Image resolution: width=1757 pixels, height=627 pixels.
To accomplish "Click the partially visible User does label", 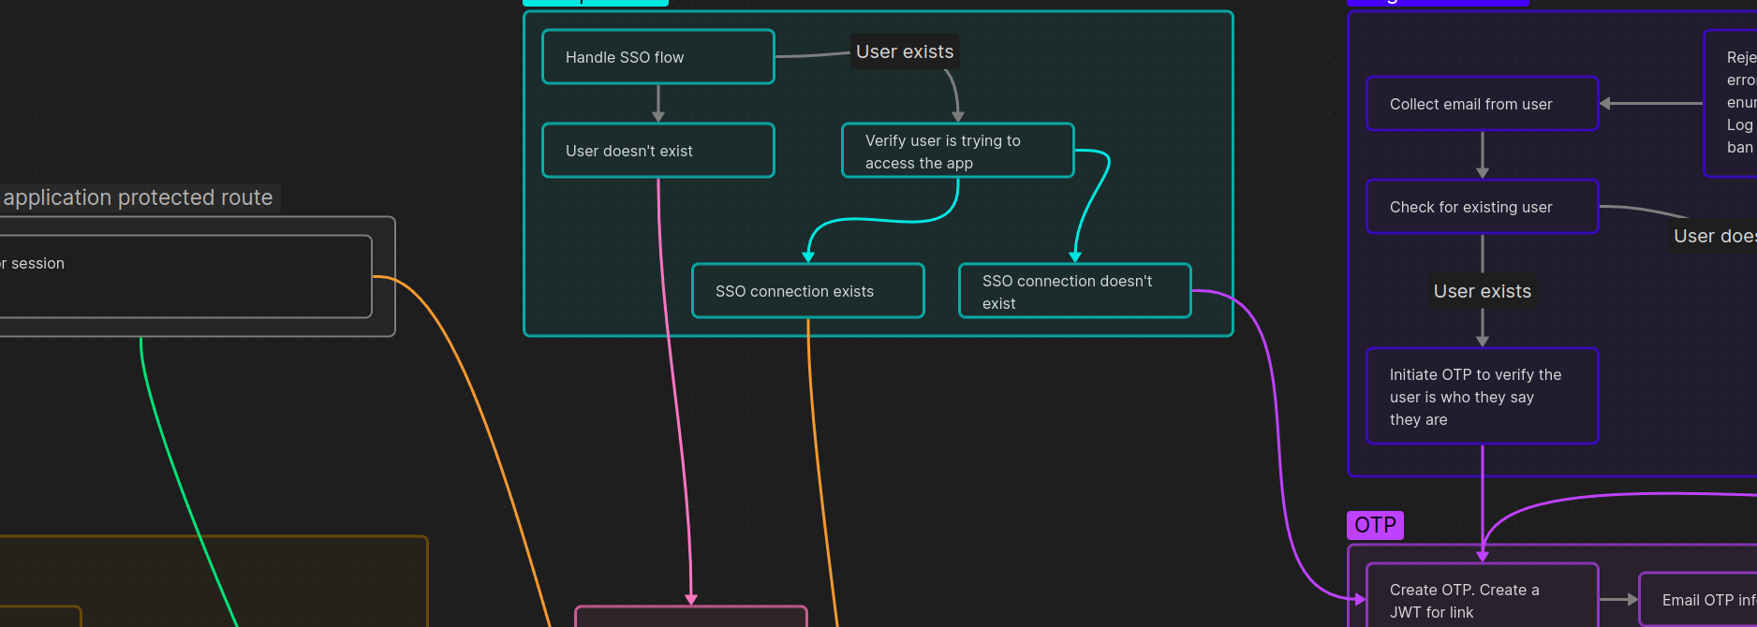I will [1713, 236].
